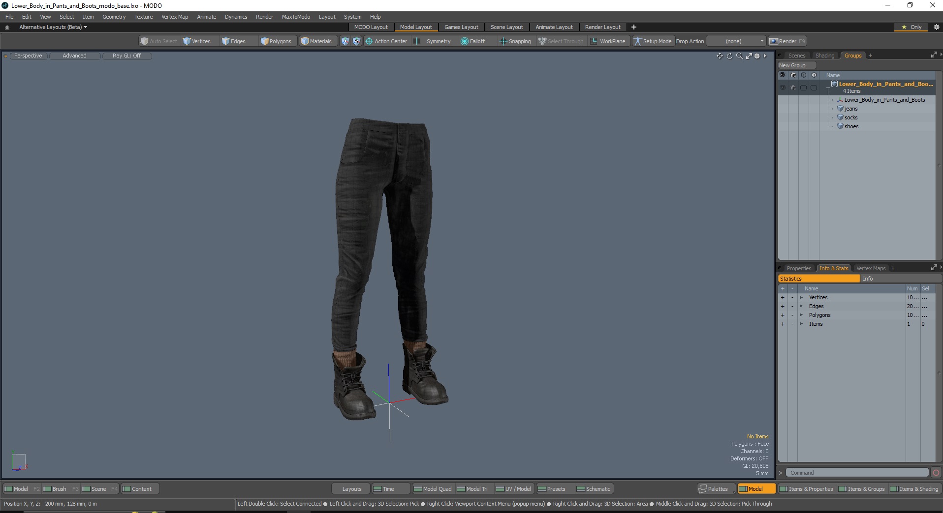The height and width of the screenshot is (513, 943).
Task: Click viewport arrow menu icon right of gear
Action: tap(765, 56)
